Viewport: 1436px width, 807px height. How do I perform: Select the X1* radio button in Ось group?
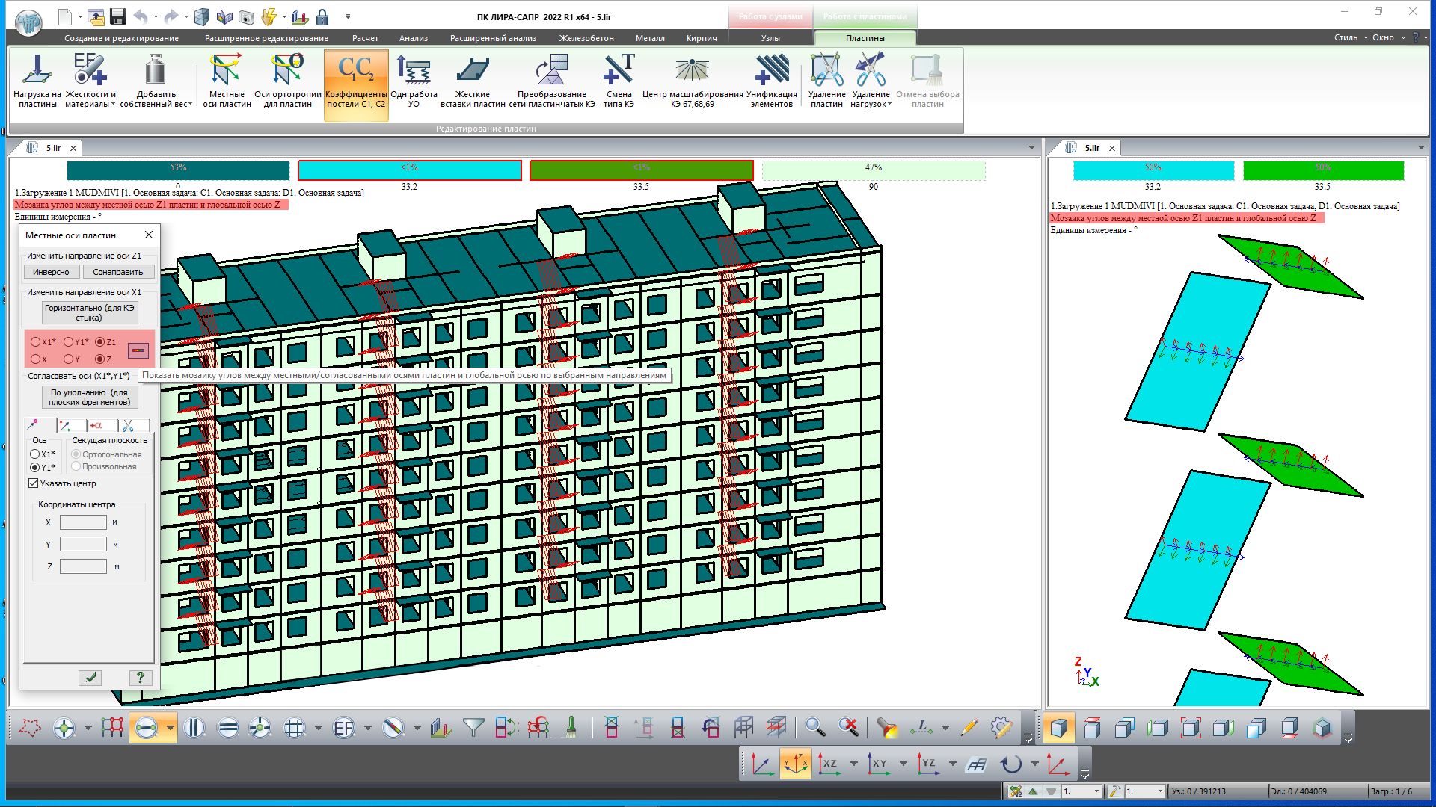click(35, 454)
